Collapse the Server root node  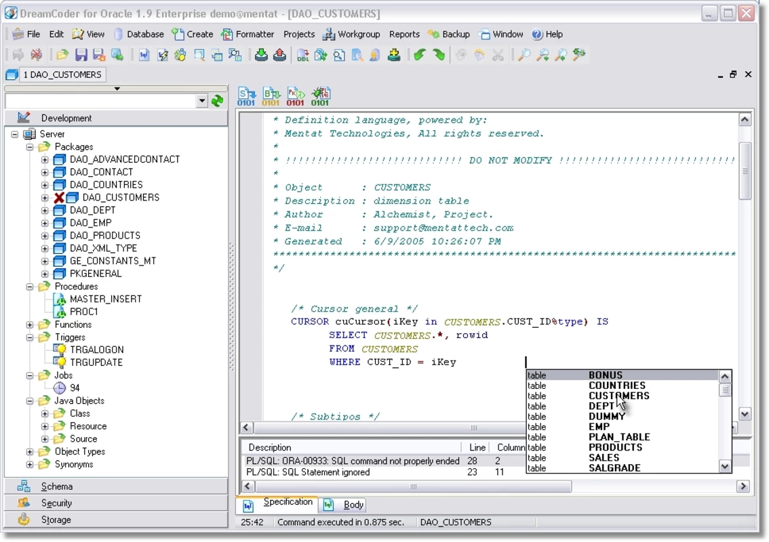point(15,134)
